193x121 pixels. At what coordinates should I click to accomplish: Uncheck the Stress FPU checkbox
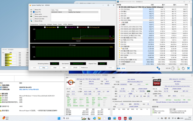click(x=34, y=12)
